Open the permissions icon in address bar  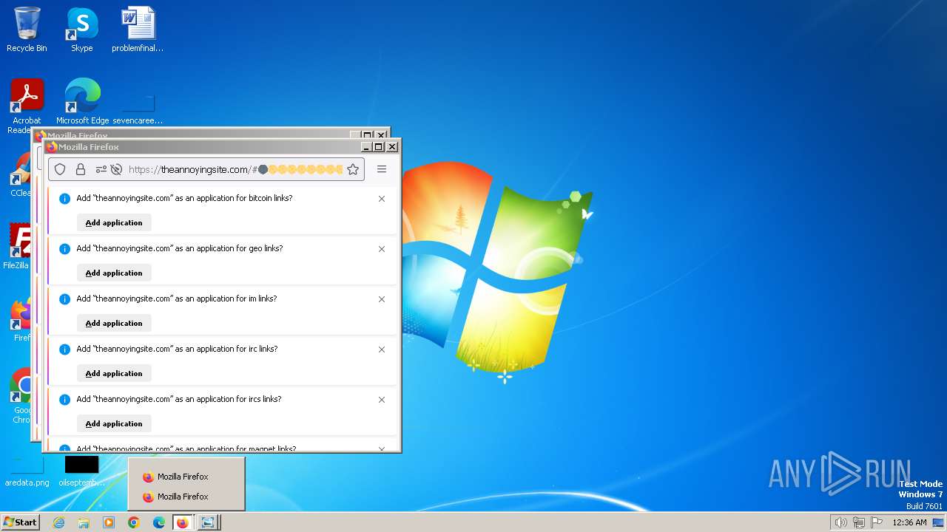pos(101,169)
